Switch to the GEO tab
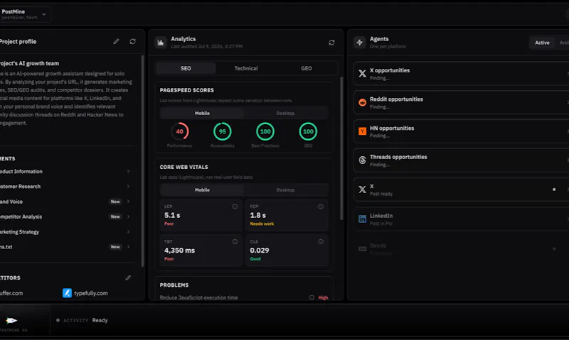The image size is (569, 340). (307, 68)
